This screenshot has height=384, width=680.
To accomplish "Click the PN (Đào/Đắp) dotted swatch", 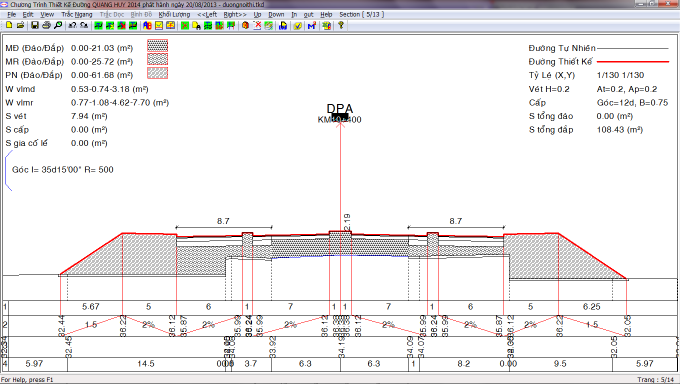I will [x=157, y=73].
